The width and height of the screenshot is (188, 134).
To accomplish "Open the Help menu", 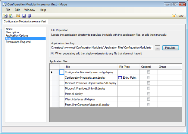I will click(x=43, y=10).
